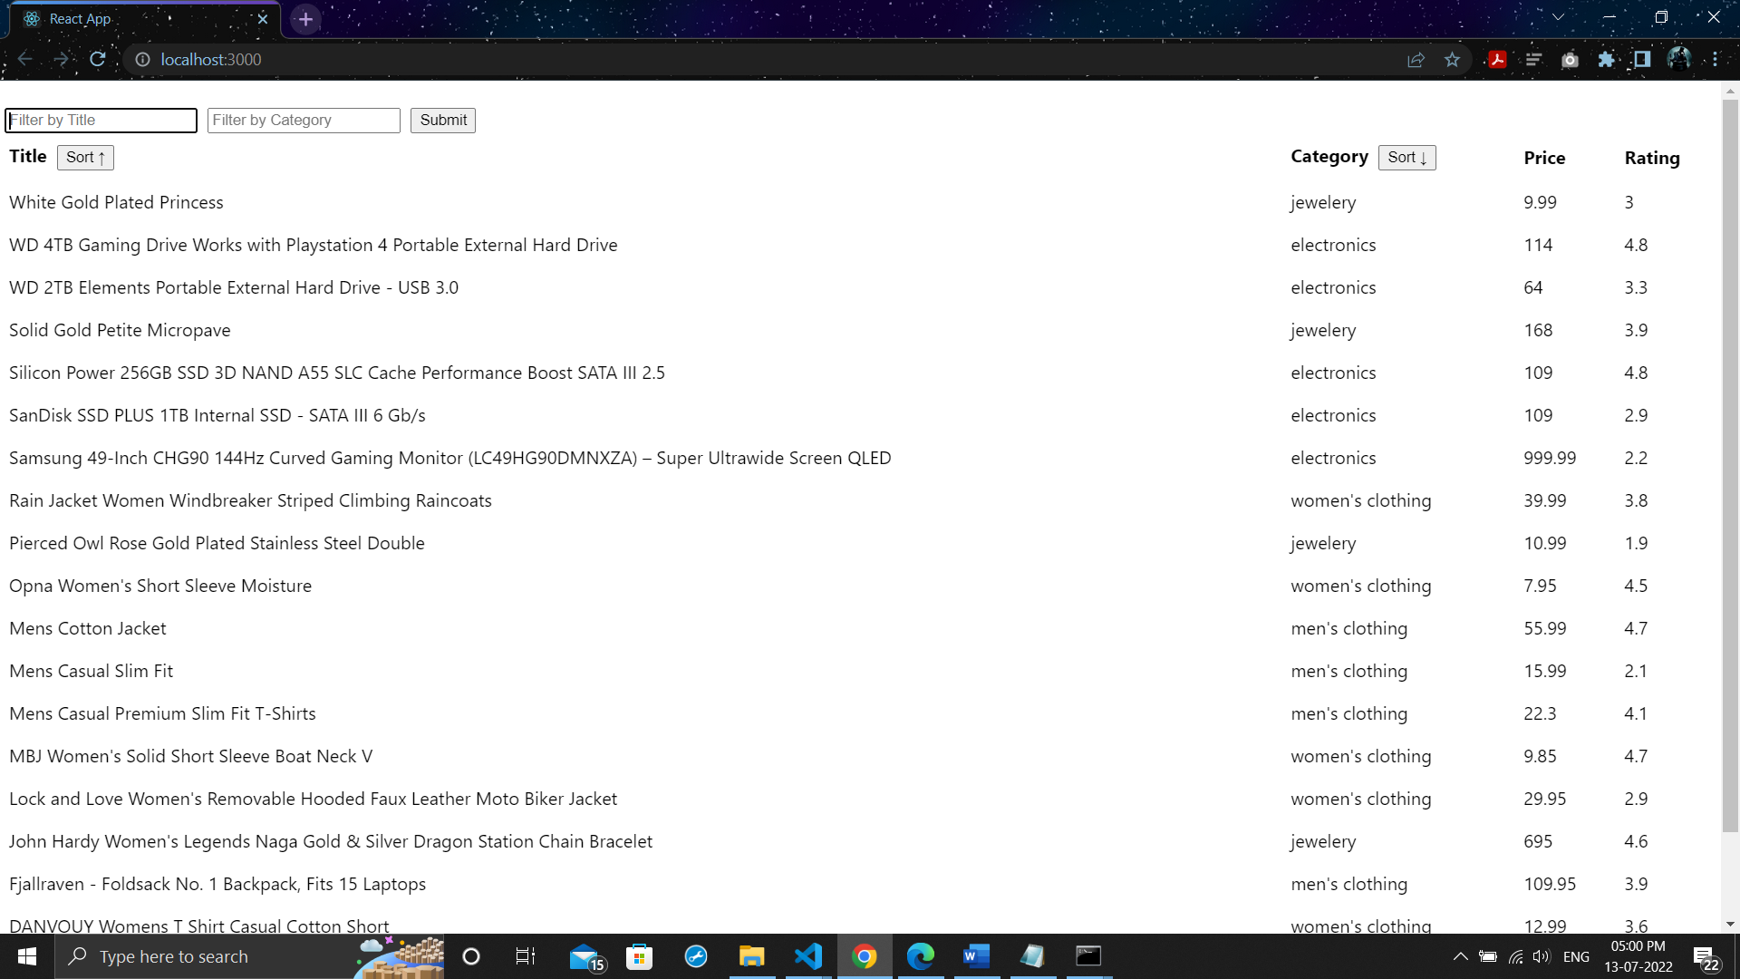Open the notification center icon

pos(1706,956)
